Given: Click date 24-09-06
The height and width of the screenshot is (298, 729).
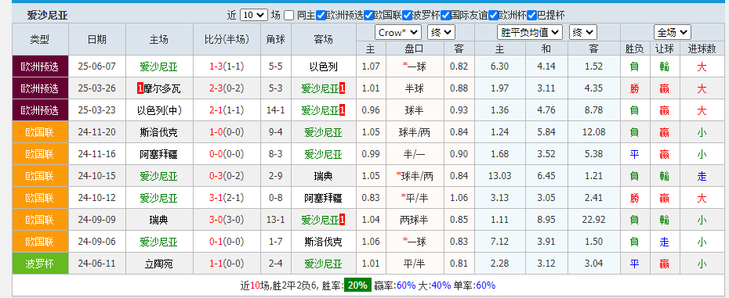Looking at the screenshot, I should click(96, 242).
